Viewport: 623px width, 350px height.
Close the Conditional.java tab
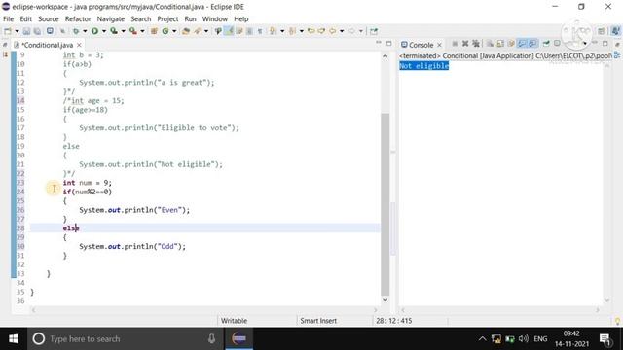(x=79, y=45)
